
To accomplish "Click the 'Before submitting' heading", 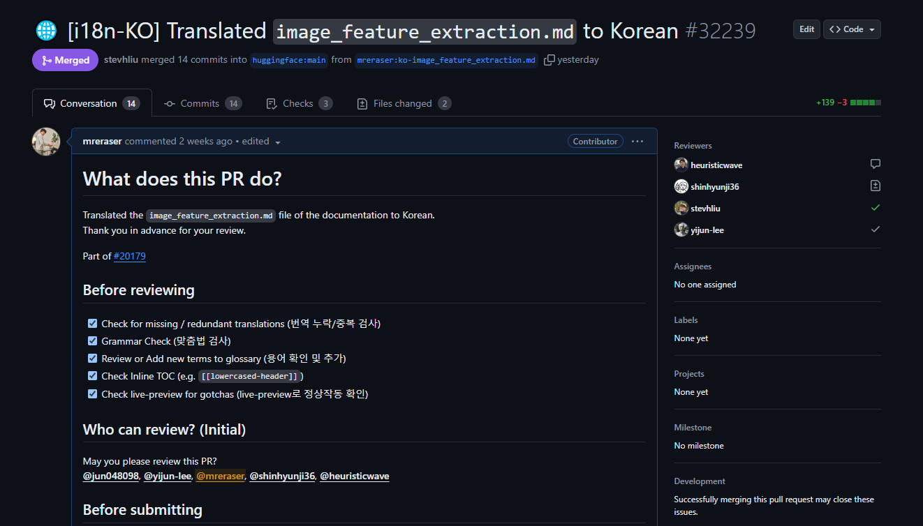I will pyautogui.click(x=142, y=510).
